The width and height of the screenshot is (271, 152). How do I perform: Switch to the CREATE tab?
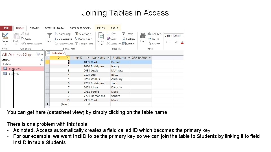click(34, 28)
